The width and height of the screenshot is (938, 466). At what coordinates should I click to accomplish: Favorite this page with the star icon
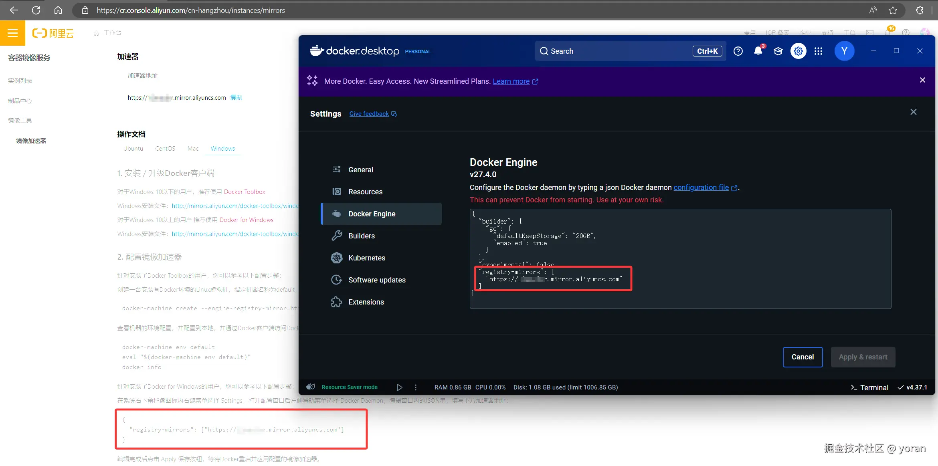point(893,10)
